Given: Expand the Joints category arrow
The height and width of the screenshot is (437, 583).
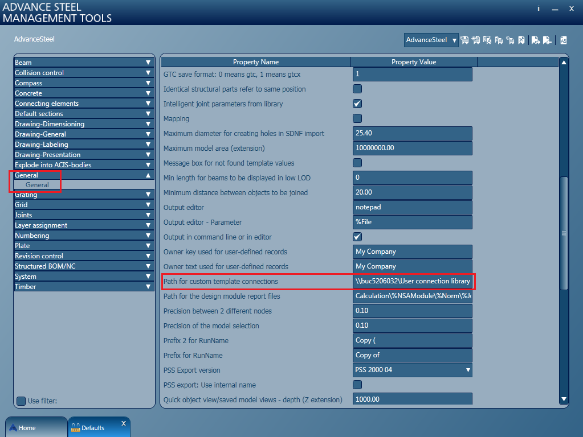Looking at the screenshot, I should [x=148, y=215].
